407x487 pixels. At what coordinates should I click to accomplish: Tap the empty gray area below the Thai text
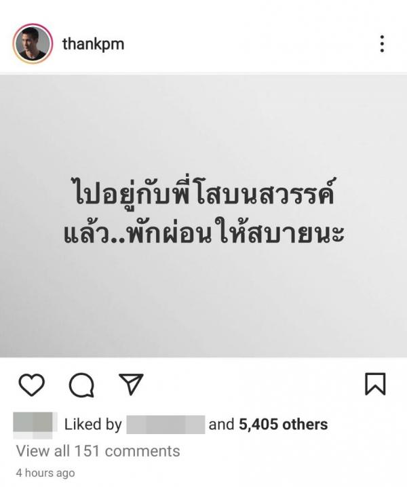pos(203,301)
